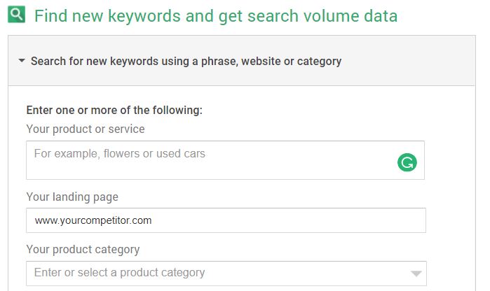The image size is (490, 291).
Task: Click the Grammarly icon in product field
Action: pos(407,163)
